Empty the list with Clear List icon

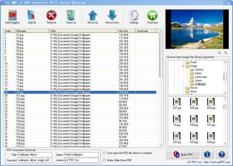coord(71,15)
